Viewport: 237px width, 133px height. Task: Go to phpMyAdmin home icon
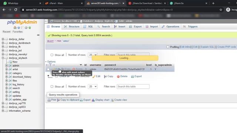(x=15, y=28)
